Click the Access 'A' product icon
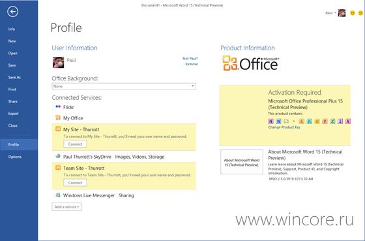This screenshot has height=241, width=365. pos(348,121)
